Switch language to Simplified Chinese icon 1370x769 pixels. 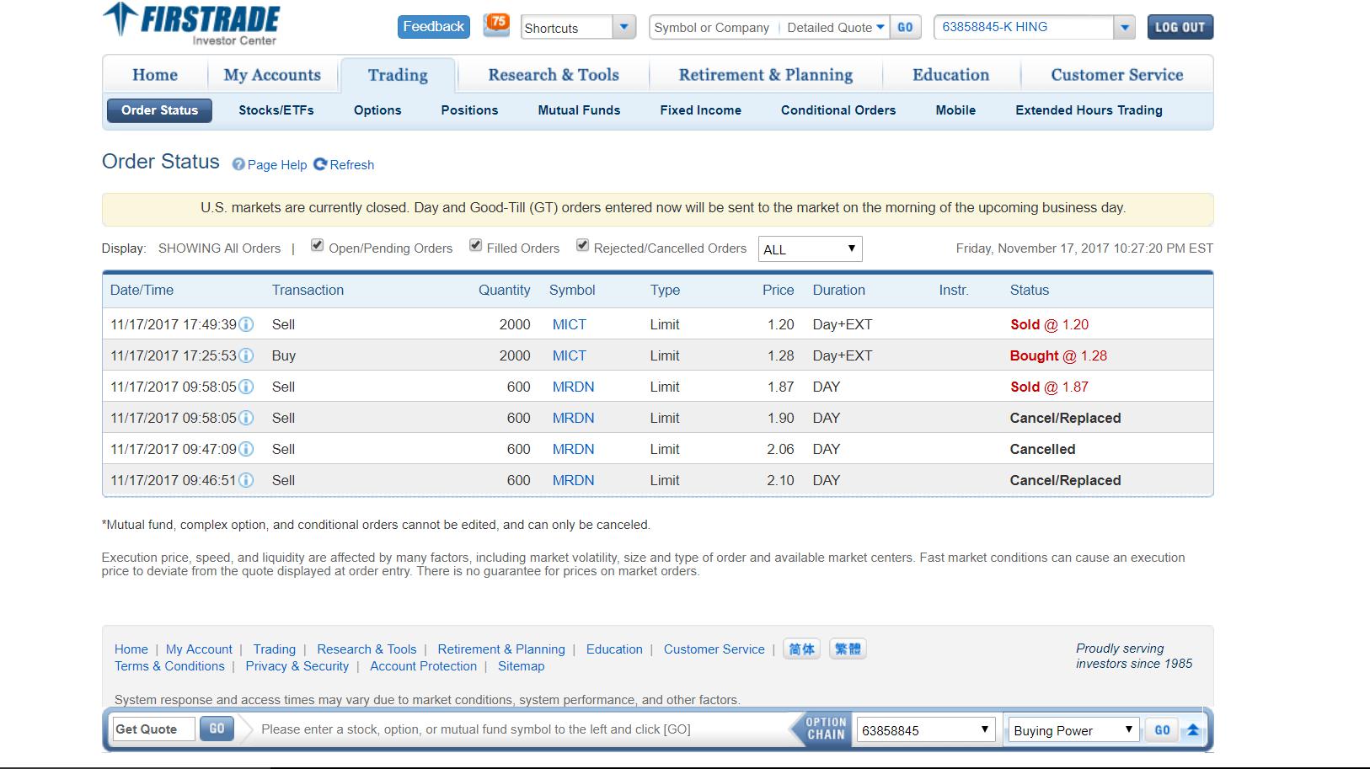coord(801,649)
